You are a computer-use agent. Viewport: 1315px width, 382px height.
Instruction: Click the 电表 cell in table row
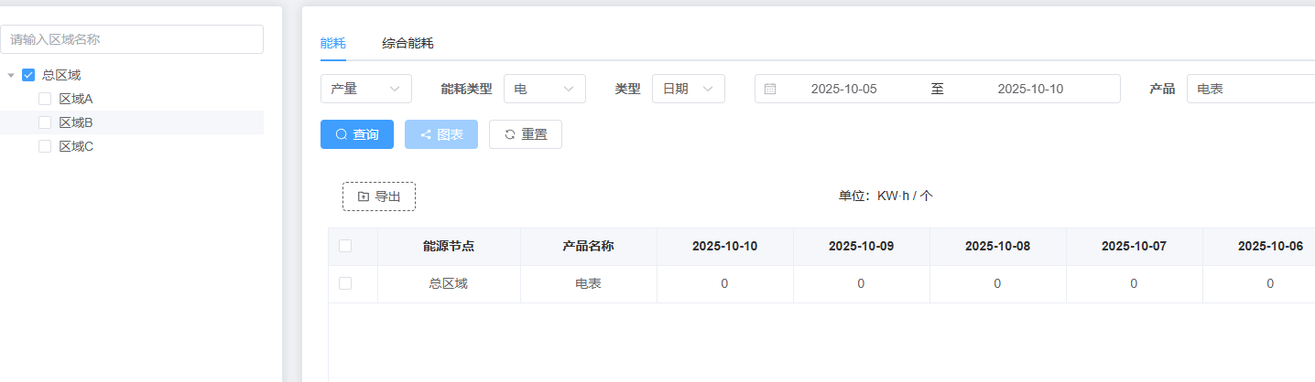click(588, 283)
